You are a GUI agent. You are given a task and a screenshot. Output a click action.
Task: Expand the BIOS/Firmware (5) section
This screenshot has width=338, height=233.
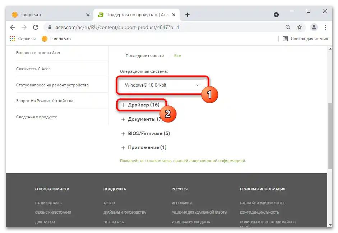(x=145, y=133)
